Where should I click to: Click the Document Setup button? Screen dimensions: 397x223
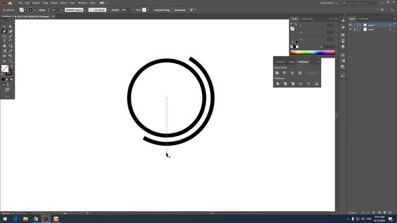pyautogui.click(x=163, y=10)
